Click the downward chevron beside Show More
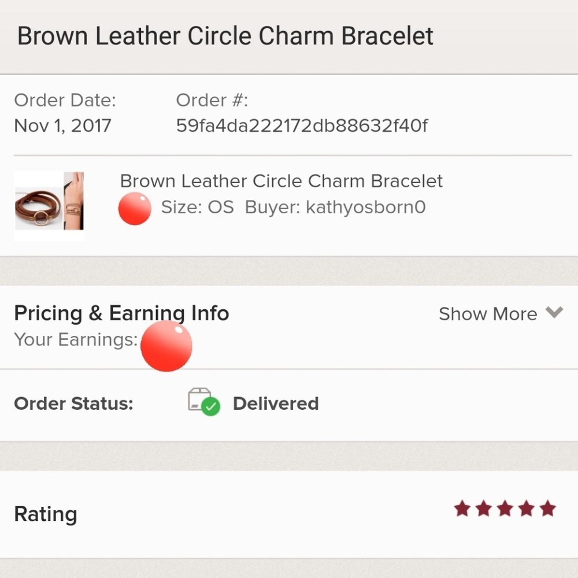 [554, 313]
